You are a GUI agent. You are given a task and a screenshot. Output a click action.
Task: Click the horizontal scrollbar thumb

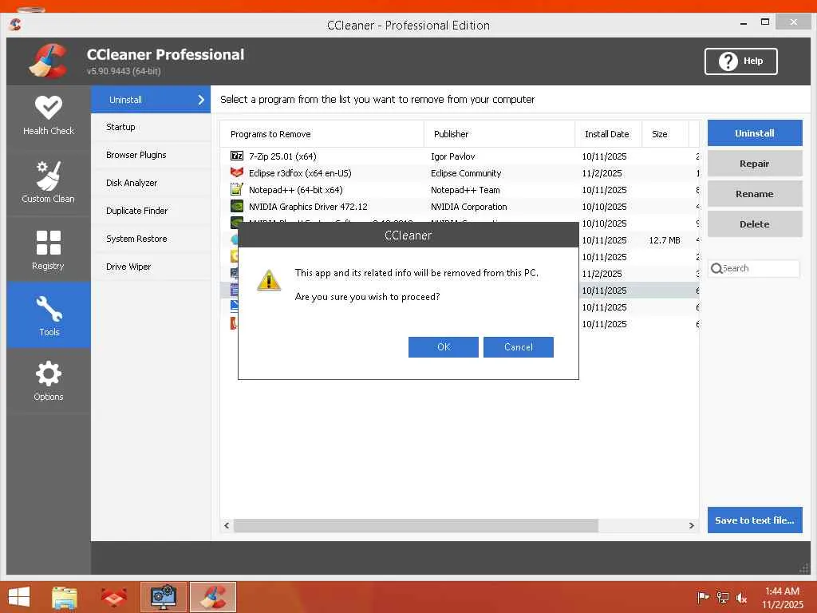point(416,525)
